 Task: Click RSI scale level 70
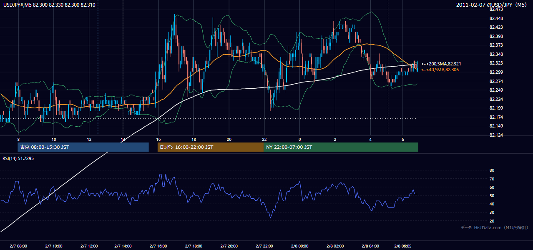pos(492,179)
